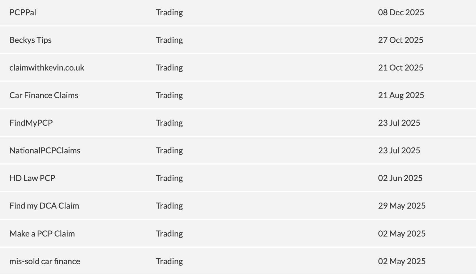Select Trading status for FindMyPCP
Image resolution: width=476 pixels, height=275 pixels.
pyautogui.click(x=169, y=123)
